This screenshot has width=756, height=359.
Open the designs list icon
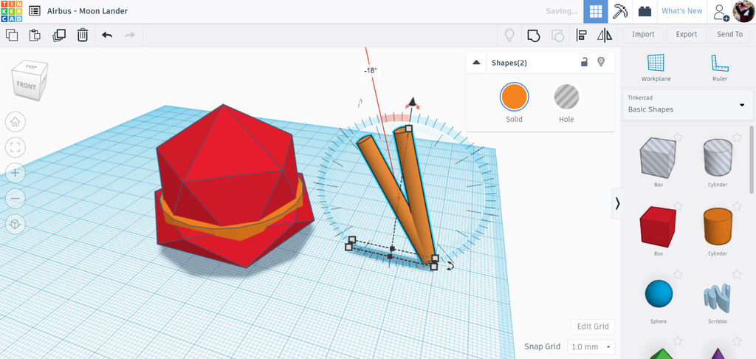(x=34, y=11)
